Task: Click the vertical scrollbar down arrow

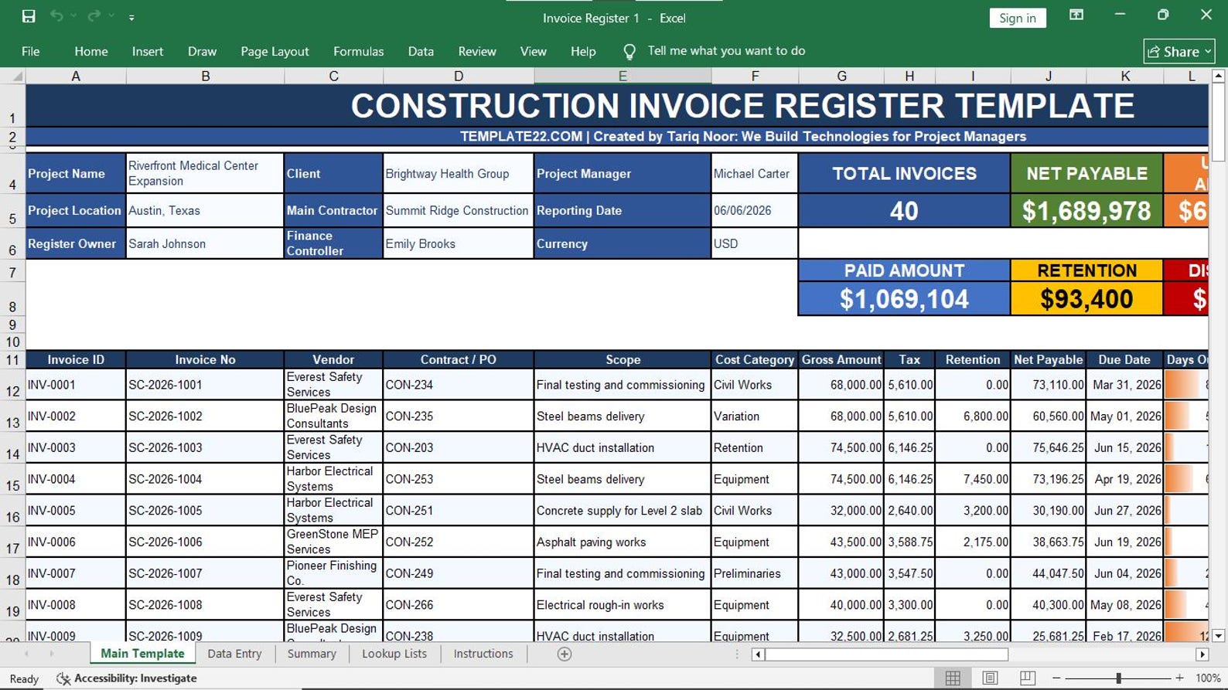Action: [x=1219, y=636]
